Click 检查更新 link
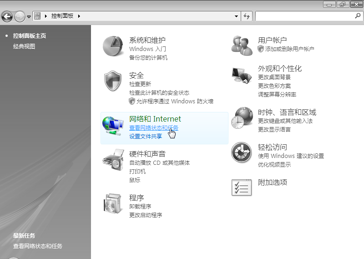 tap(140, 84)
